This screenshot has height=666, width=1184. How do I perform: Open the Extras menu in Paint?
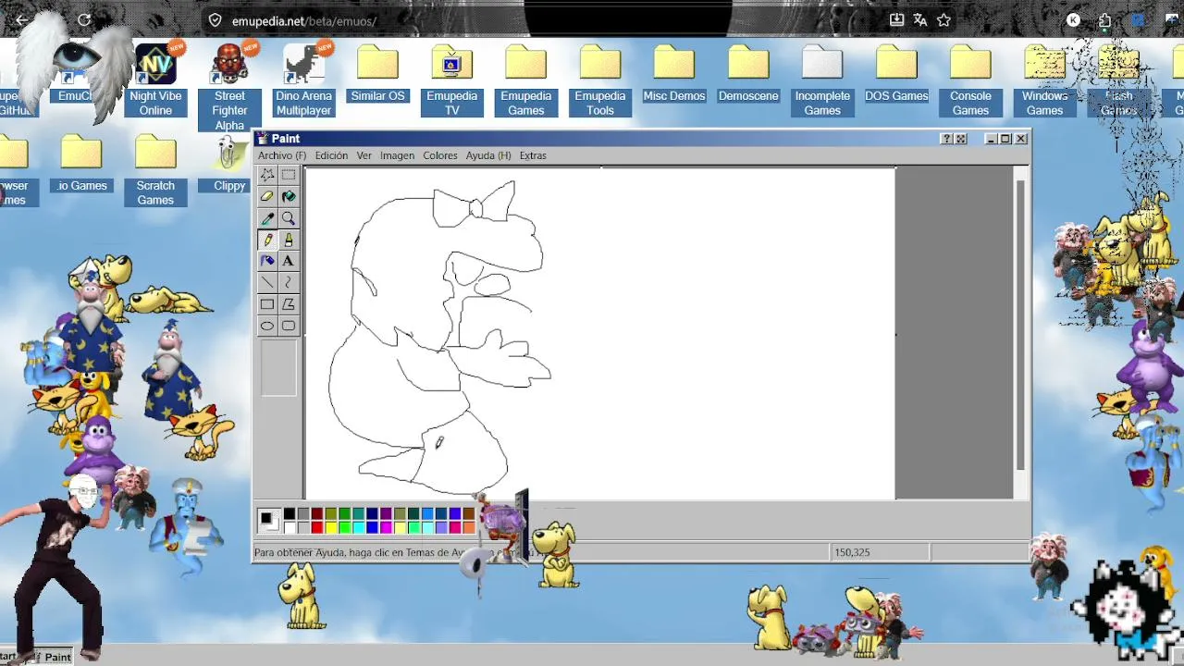click(533, 155)
